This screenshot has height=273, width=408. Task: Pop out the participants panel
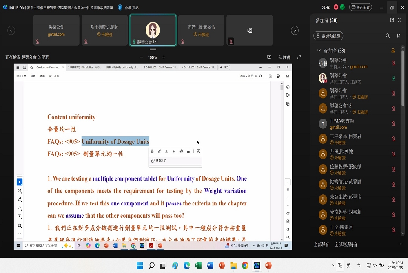392,20
